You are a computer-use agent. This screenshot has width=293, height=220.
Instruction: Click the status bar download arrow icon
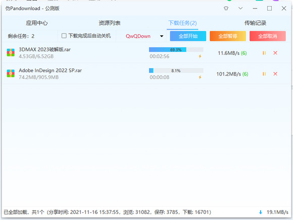pos(261,212)
